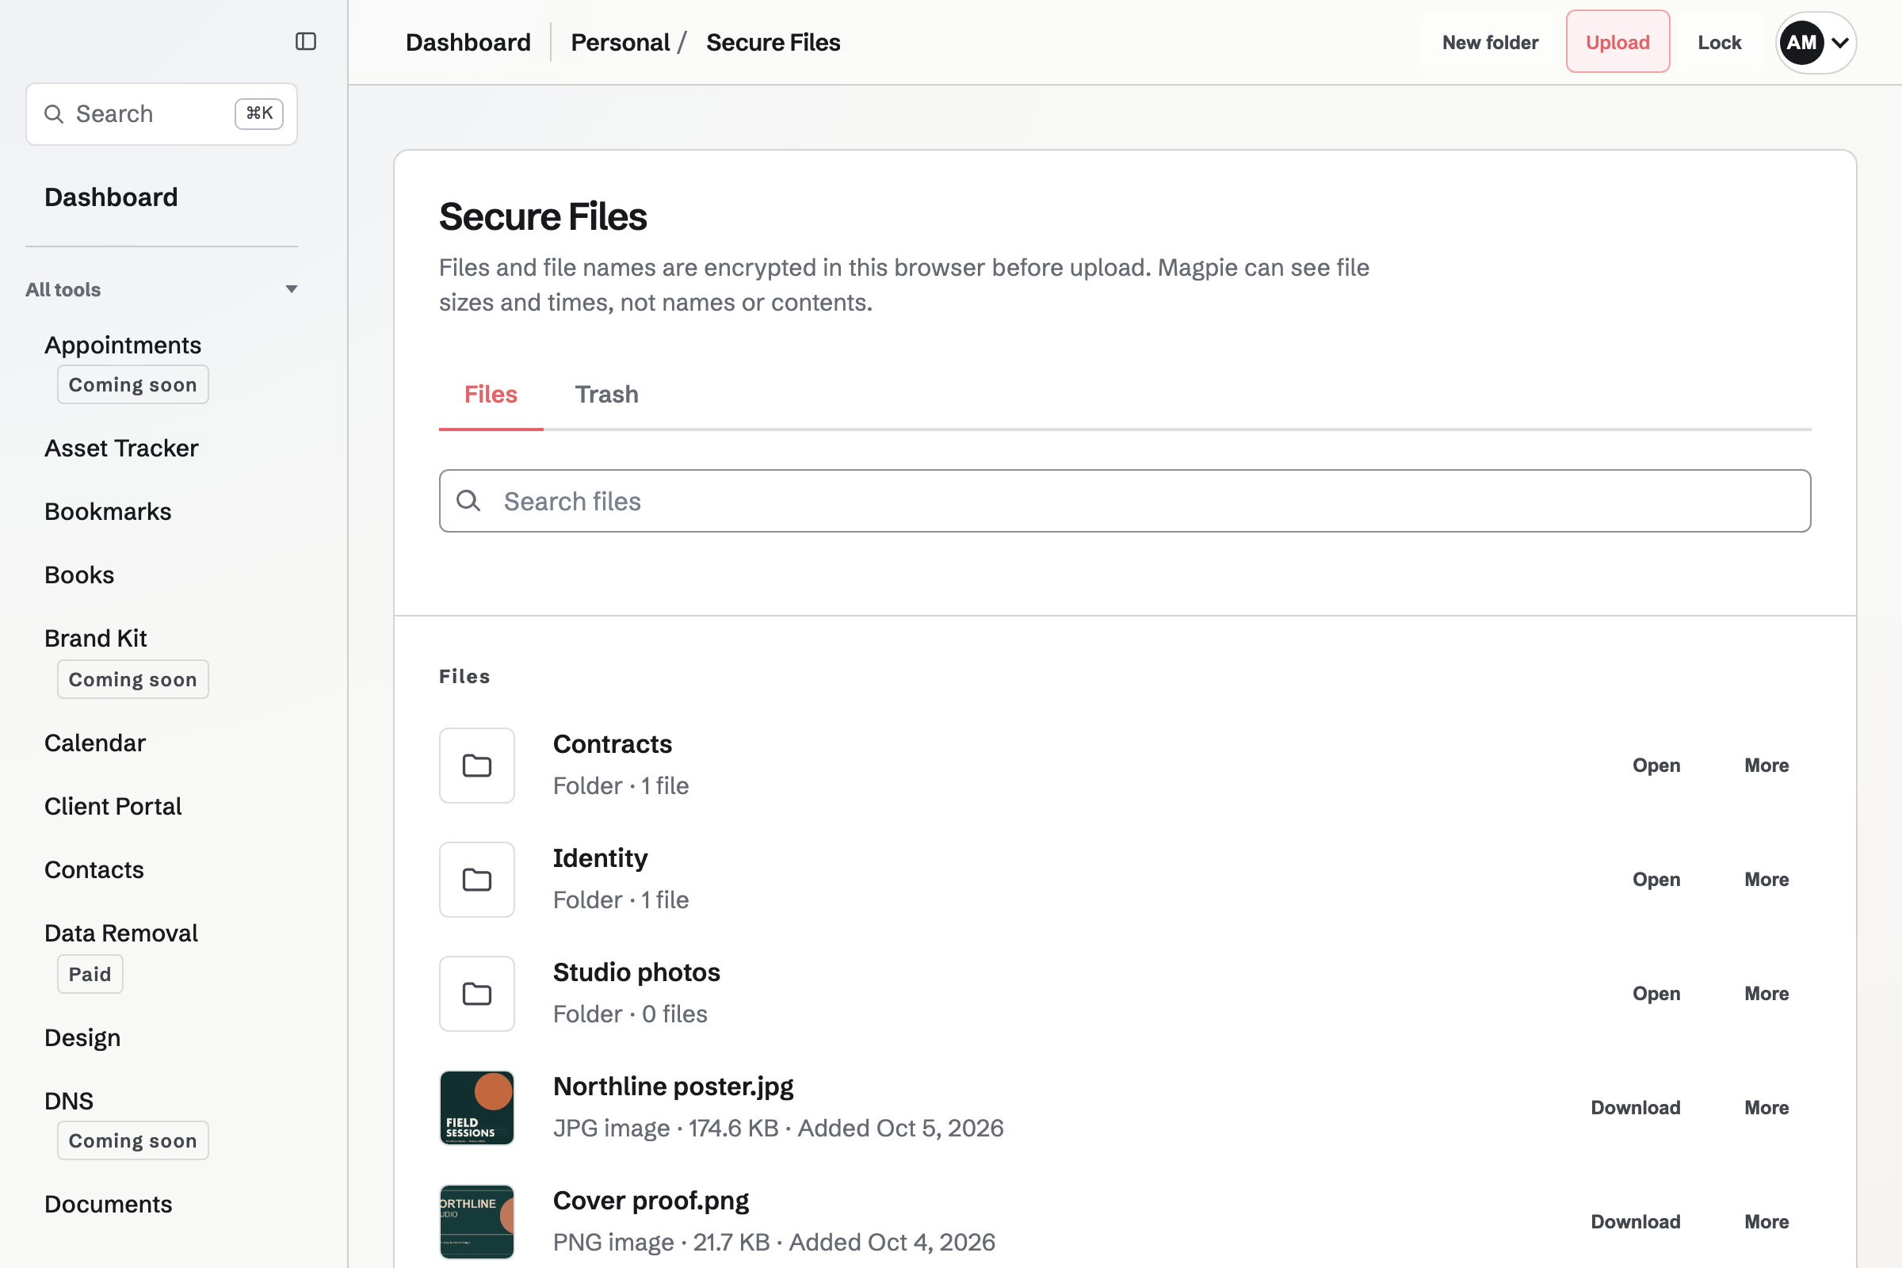Open the Northline poster.jpg thumbnail
This screenshot has width=1902, height=1268.
point(477,1107)
